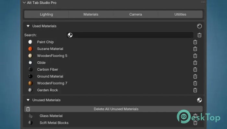Select the Carbon Fiber name
Screen dimensions: 227x129
point(47,69)
